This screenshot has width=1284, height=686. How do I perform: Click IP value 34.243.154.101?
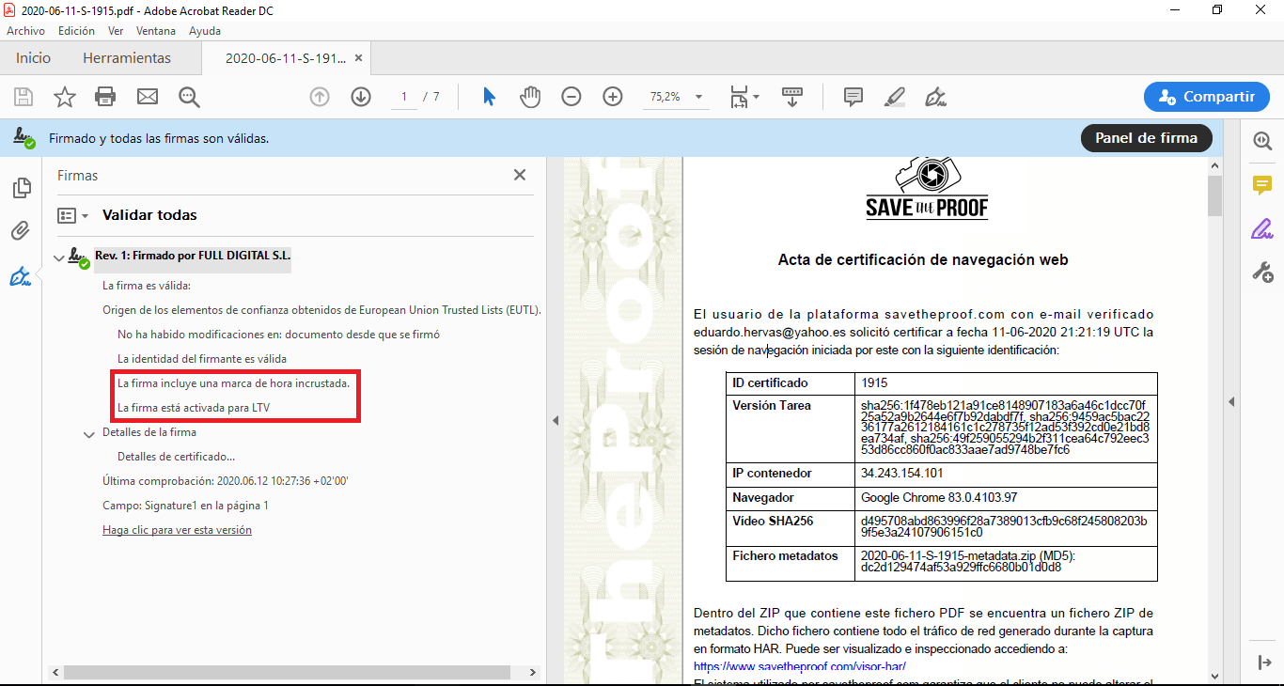pos(901,474)
